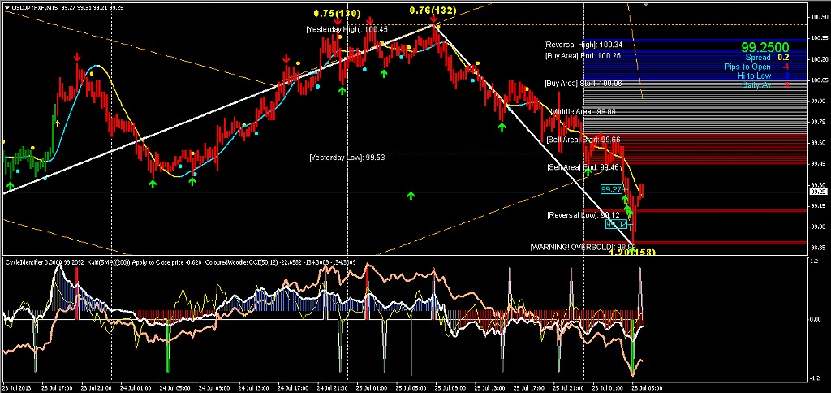Image resolution: width=831 pixels, height=393 pixels.
Task: Click the [Sell Area] Start: 99.66 label
Action: 583,140
